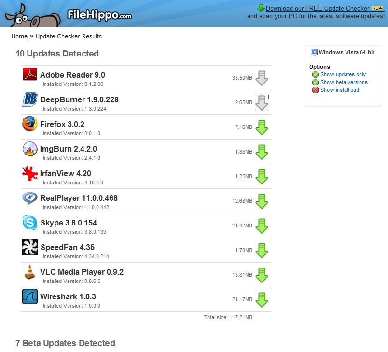Viewport: 388px width, 352px height.
Task: Click the Show beta versions link text
Action: [x=344, y=82]
